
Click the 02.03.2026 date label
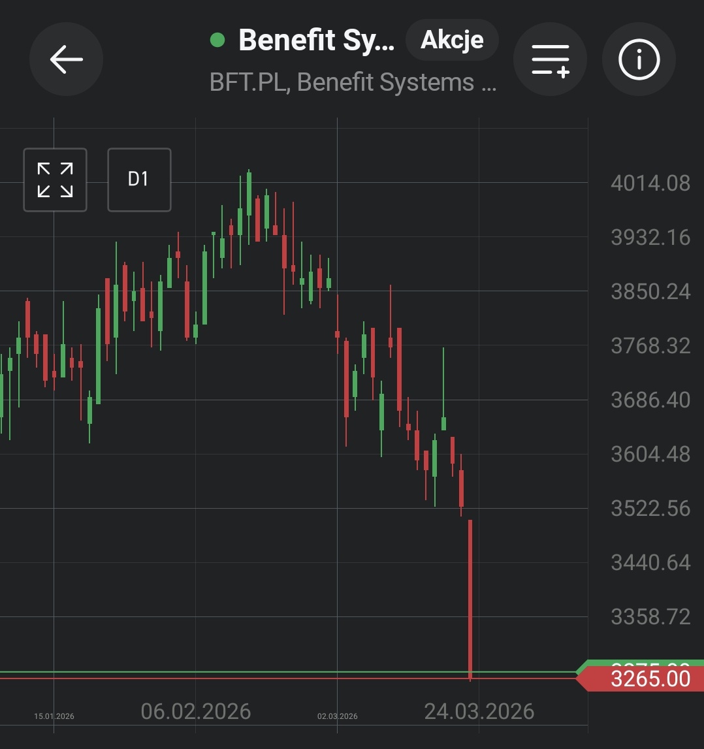(x=337, y=716)
